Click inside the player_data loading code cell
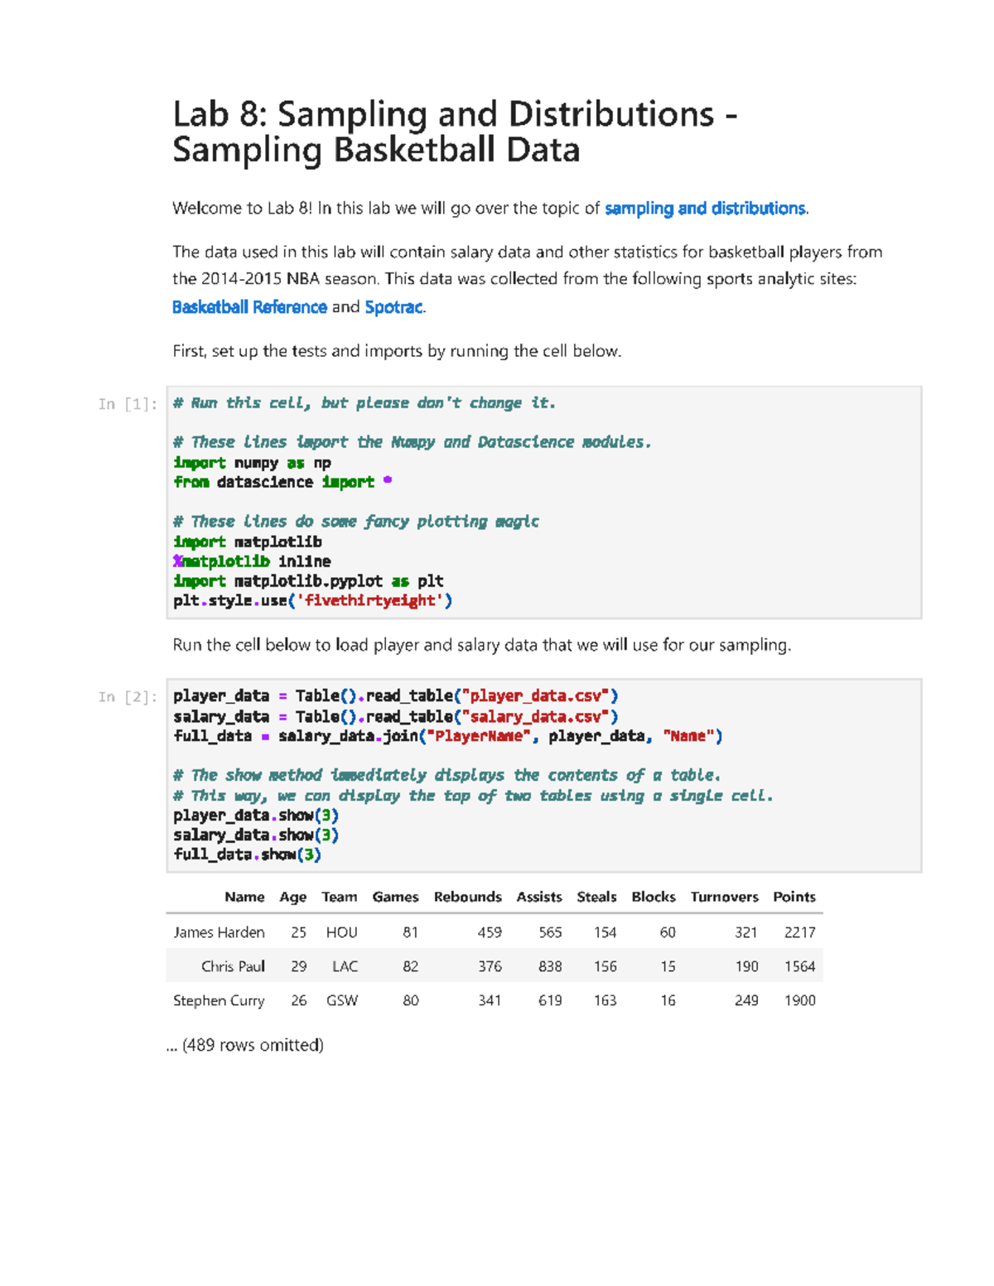This screenshot has height=1286, width=994. 543,775
